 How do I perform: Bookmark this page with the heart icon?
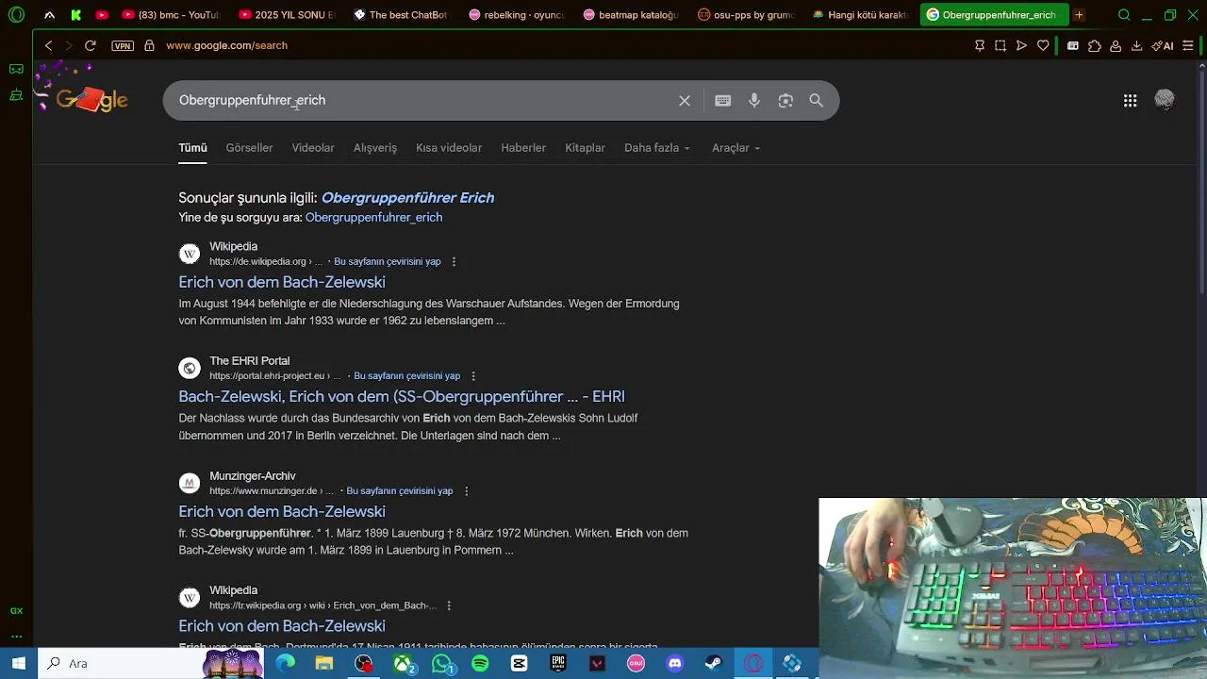[1043, 45]
